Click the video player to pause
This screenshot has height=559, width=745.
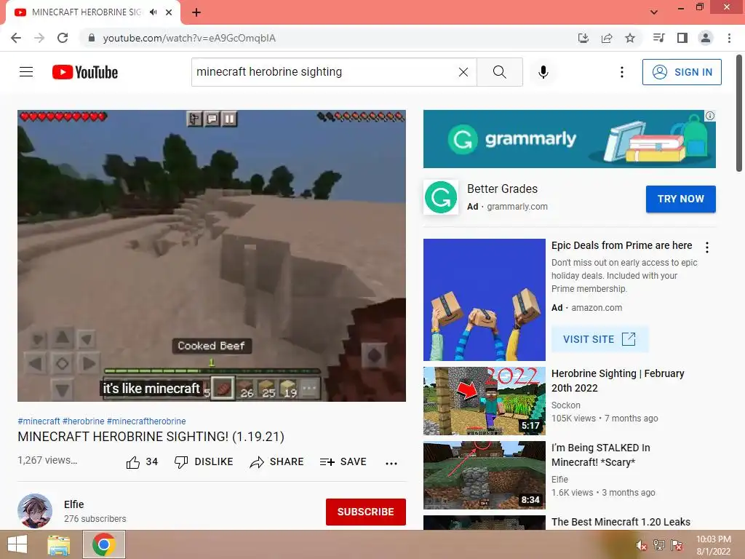212,255
